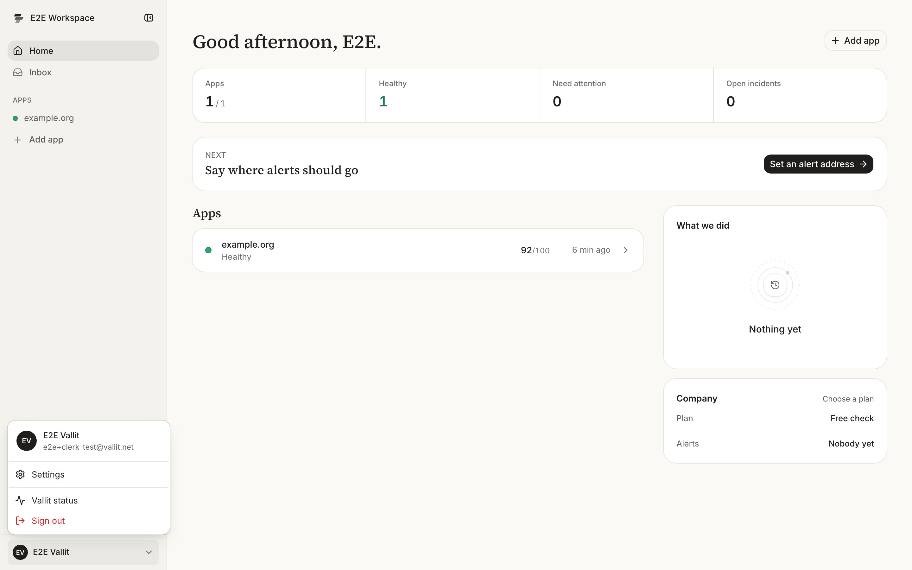The height and width of the screenshot is (570, 912).
Task: Open Vallit status from the account menu
Action: pos(89,500)
